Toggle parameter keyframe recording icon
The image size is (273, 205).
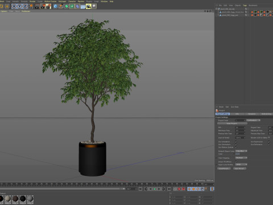tap(202, 189)
